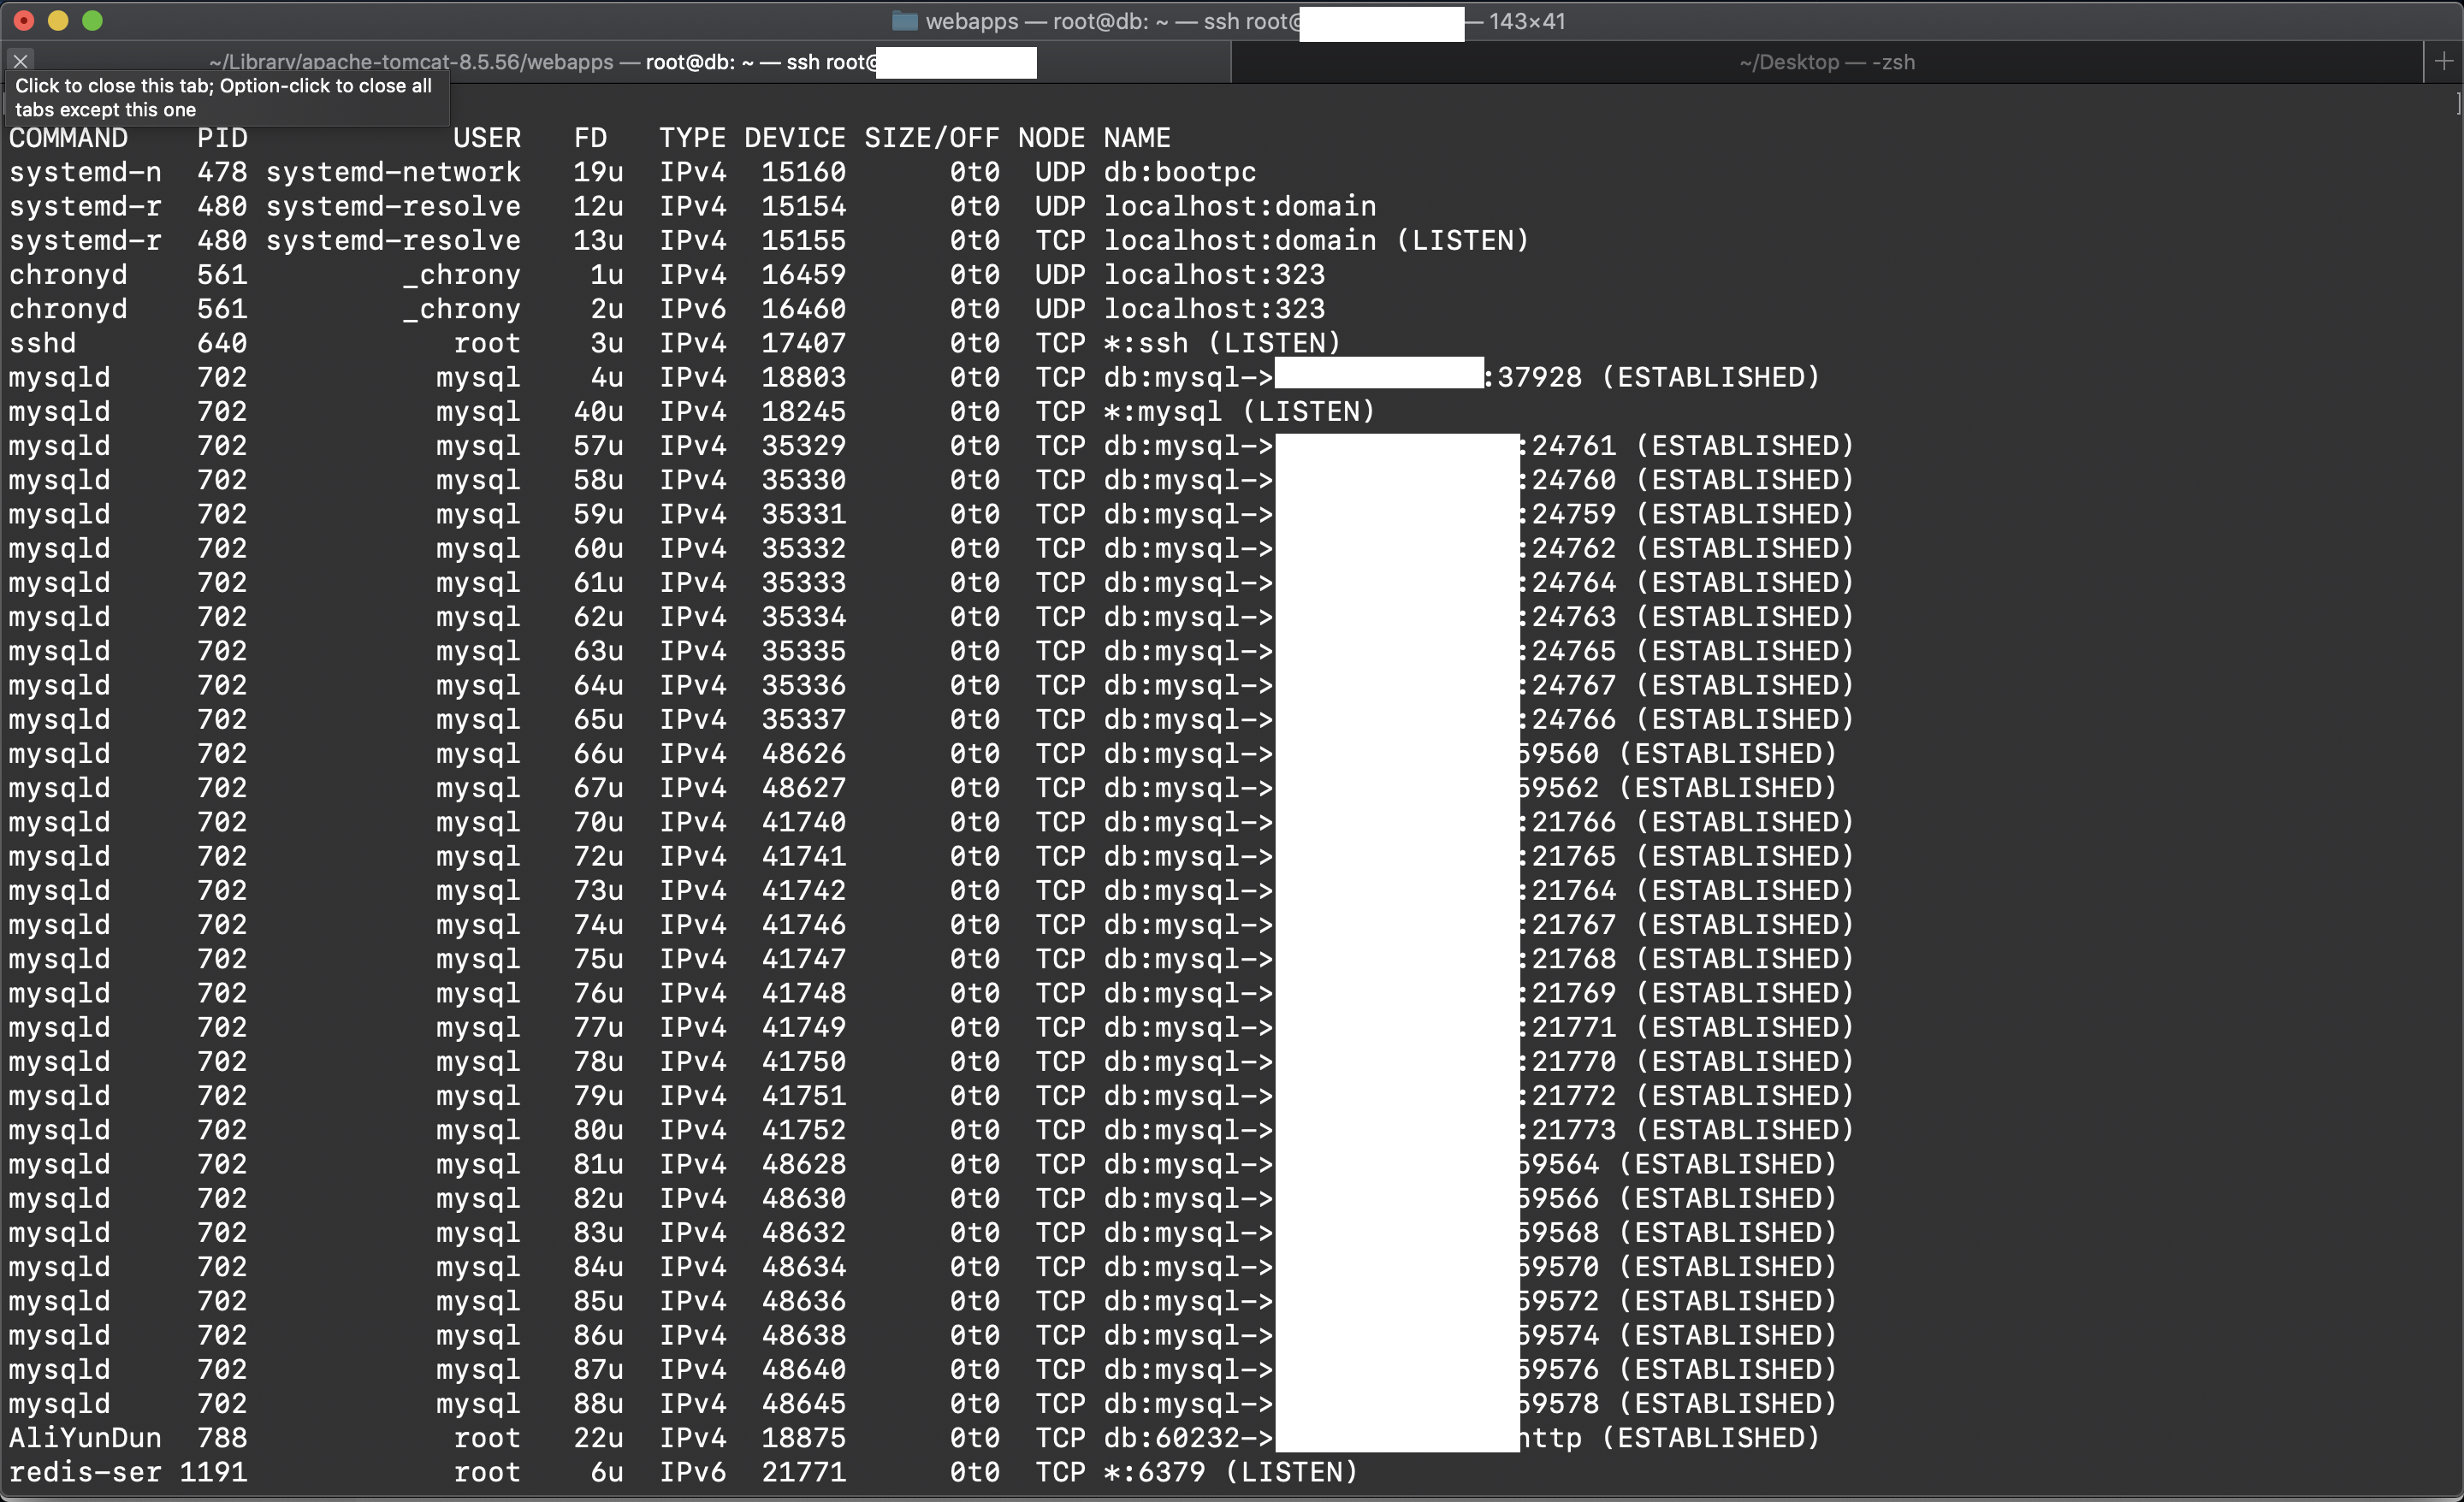The image size is (2464, 1502).
Task: Click '59578 (ESTABLISHED)' text
Action: coord(1678,1403)
